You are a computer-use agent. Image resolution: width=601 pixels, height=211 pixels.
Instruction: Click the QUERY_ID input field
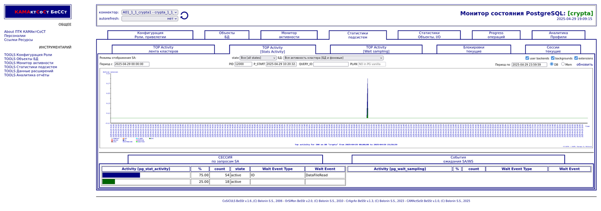330,64
